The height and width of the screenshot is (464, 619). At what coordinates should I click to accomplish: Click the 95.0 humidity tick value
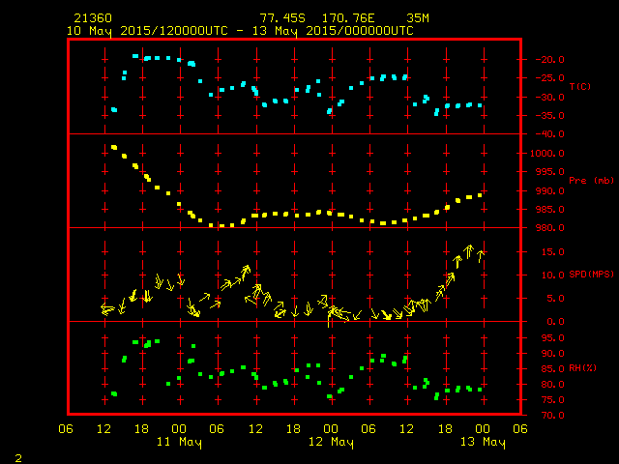point(544,338)
